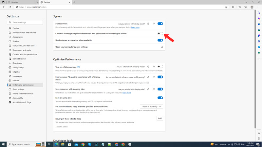
Task: Go to Languages settings
Action: coord(25,76)
